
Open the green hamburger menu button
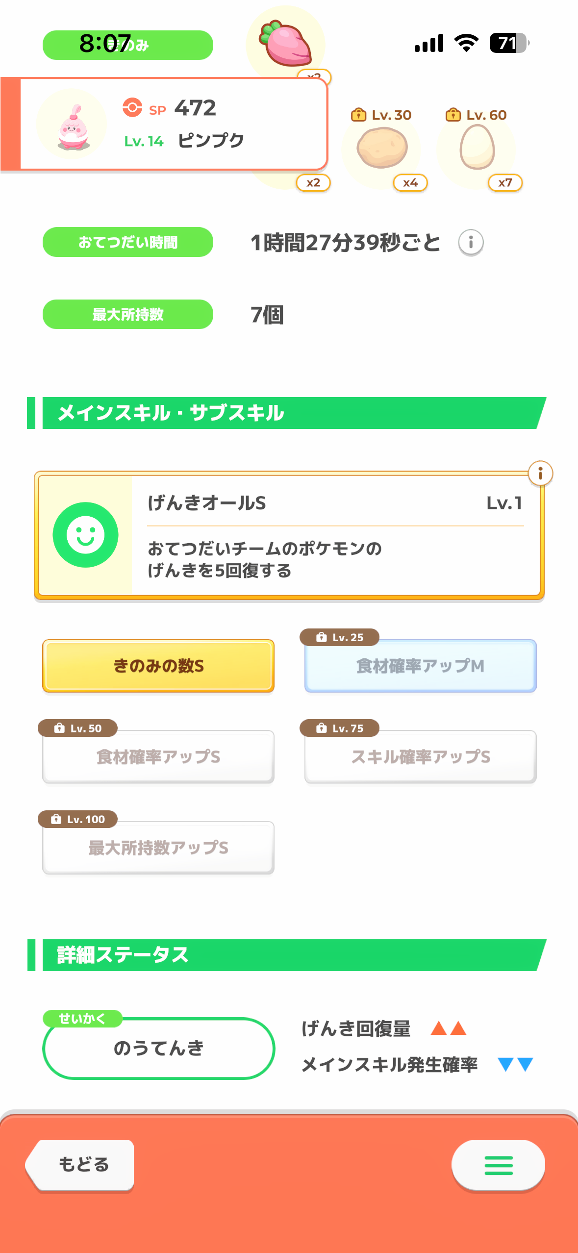498,1165
